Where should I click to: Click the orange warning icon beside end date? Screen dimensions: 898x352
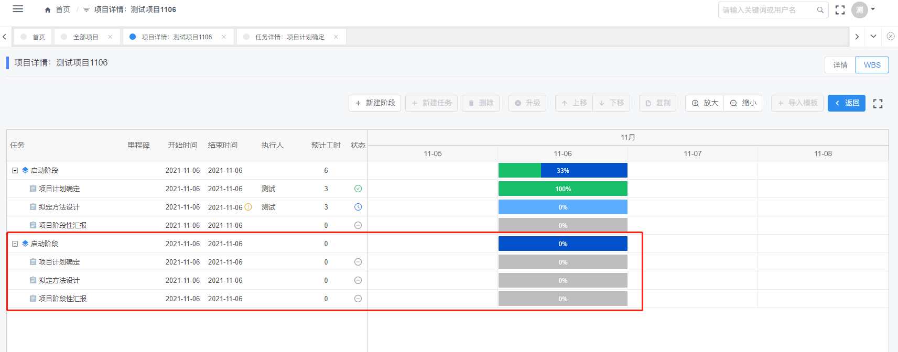click(x=248, y=207)
